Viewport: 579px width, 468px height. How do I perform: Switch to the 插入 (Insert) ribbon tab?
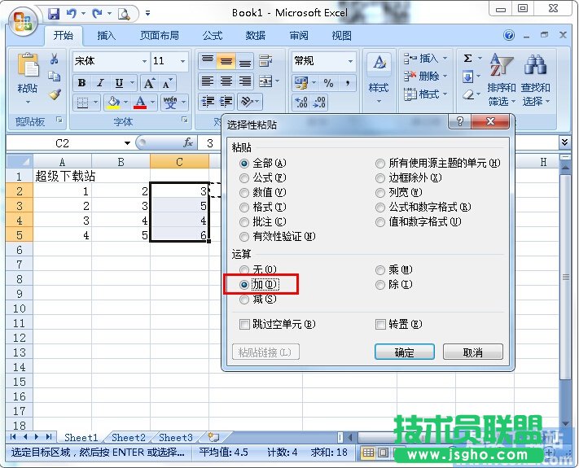(107, 36)
